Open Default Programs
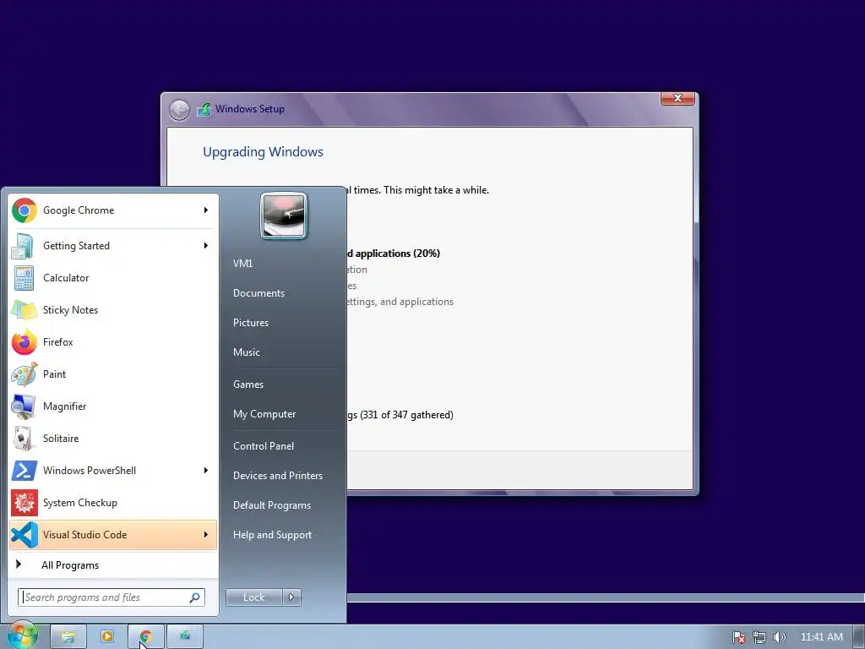Image resolution: width=865 pixels, height=649 pixels. coord(272,505)
